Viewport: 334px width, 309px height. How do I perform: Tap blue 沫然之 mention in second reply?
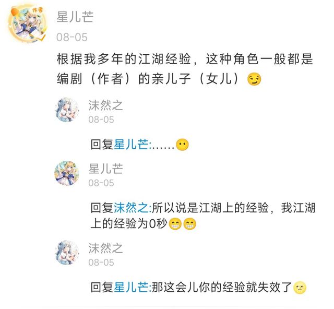click(132, 208)
